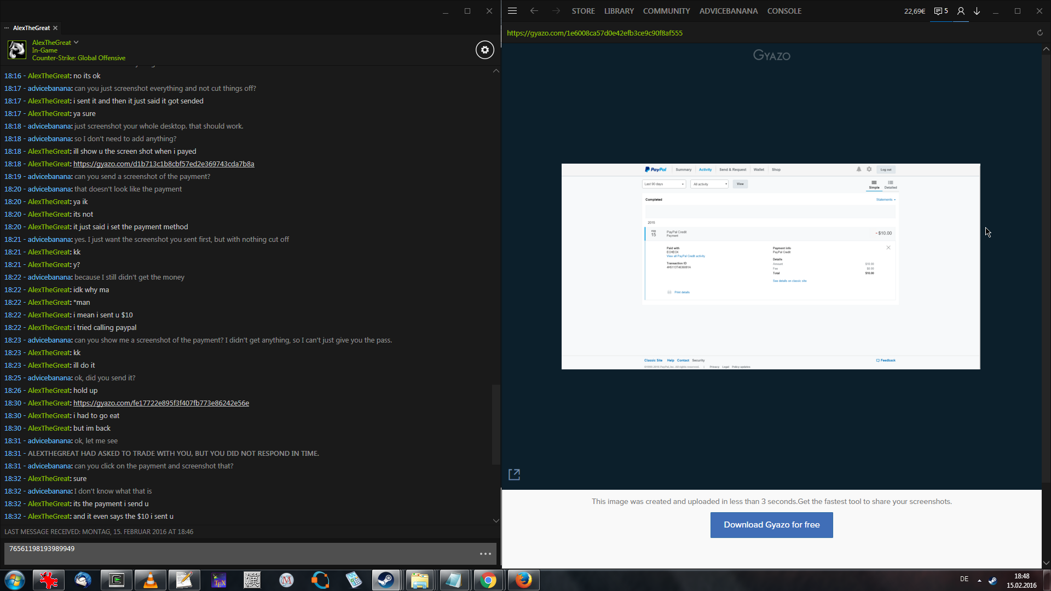Open the STORE menu

(x=583, y=11)
